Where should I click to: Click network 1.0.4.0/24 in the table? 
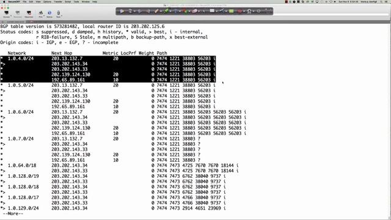click(21, 59)
